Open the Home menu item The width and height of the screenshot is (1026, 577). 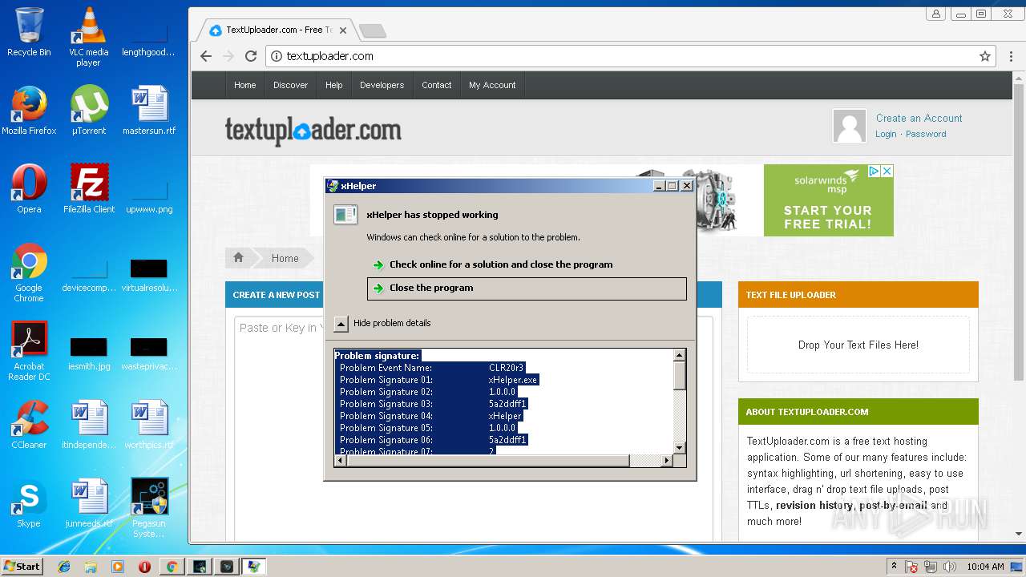[x=245, y=85]
